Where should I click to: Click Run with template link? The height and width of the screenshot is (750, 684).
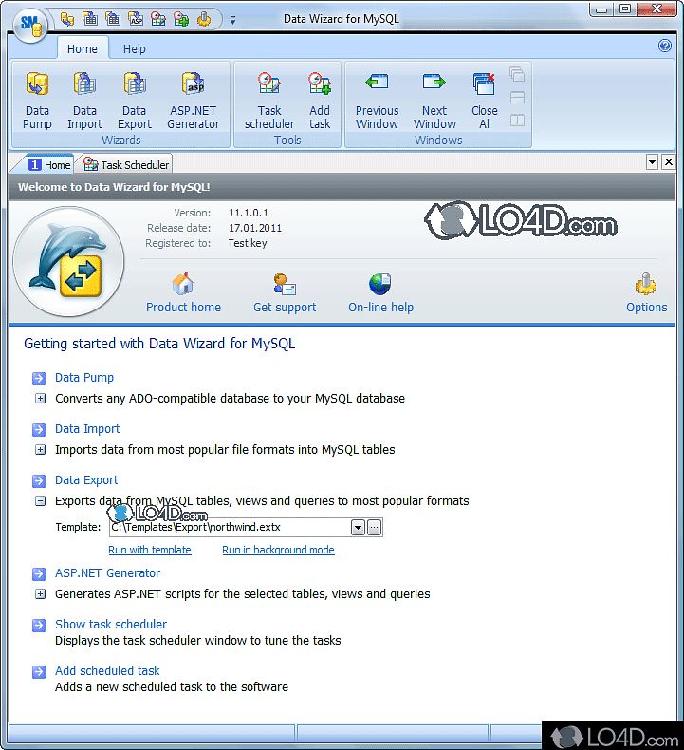[150, 550]
